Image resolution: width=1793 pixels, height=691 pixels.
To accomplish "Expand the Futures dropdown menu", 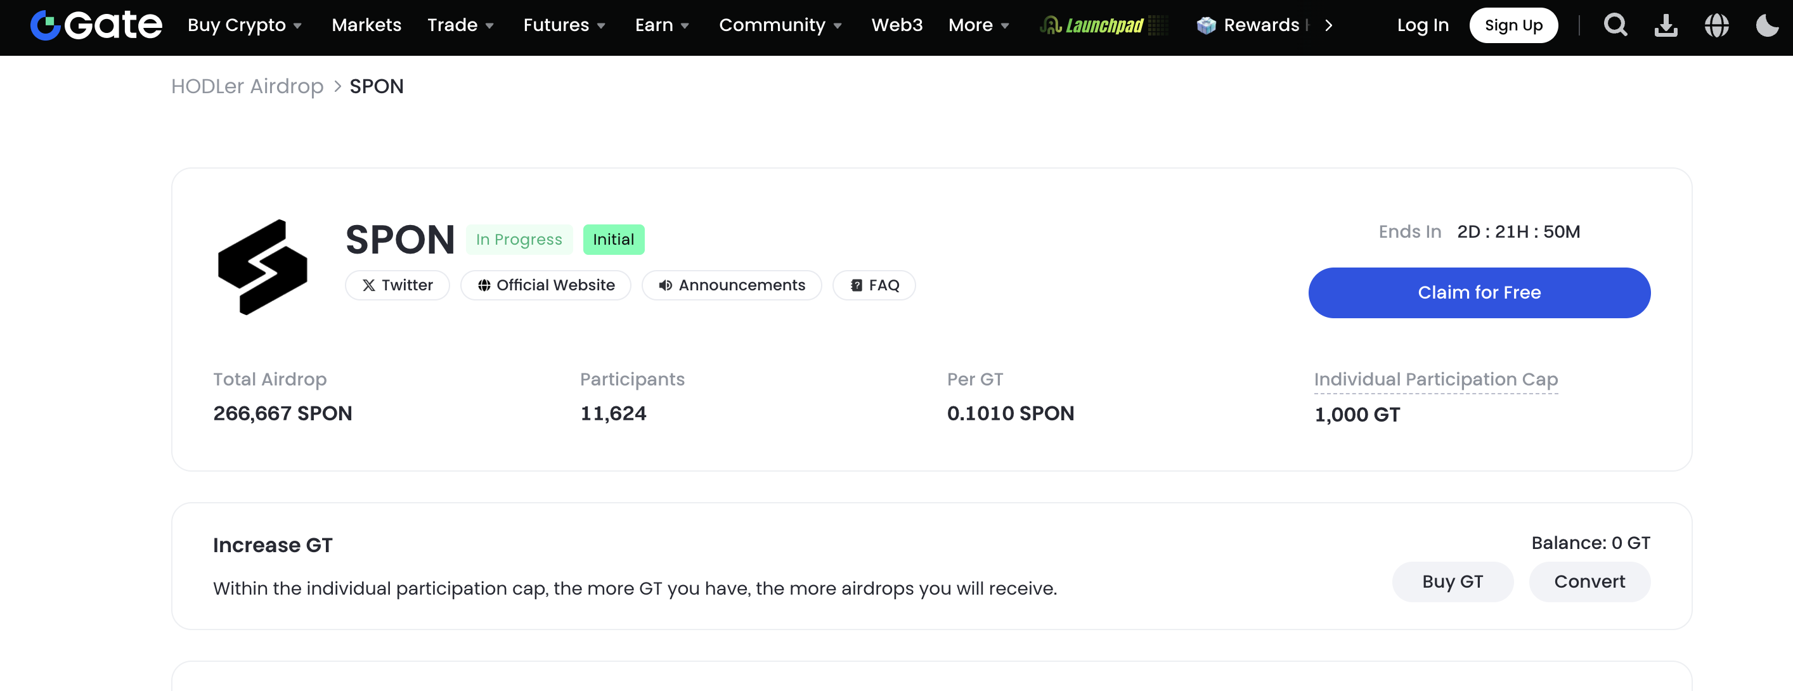I will coord(564,25).
